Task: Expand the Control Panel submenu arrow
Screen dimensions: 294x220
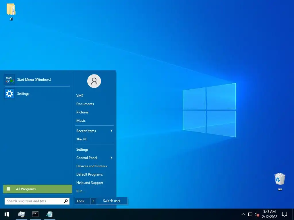Action: point(112,158)
